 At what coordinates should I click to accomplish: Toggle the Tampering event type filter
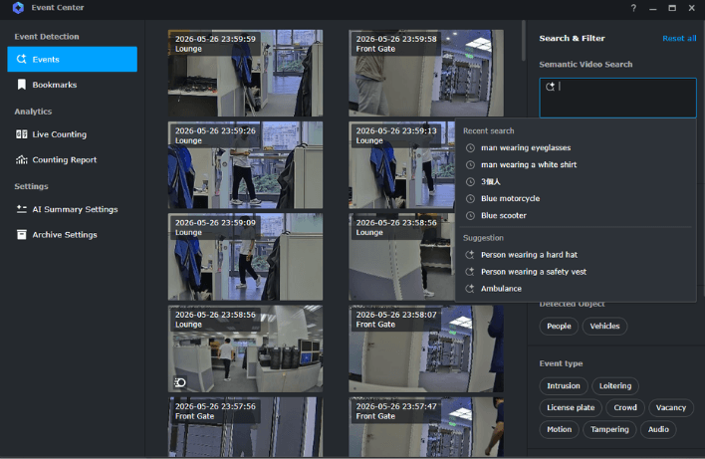[x=609, y=429]
